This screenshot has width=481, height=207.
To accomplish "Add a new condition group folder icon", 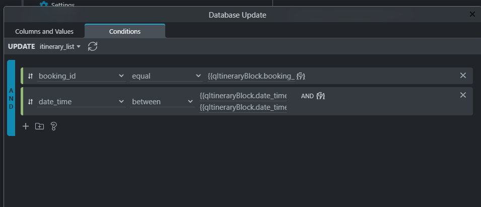I will point(40,126).
